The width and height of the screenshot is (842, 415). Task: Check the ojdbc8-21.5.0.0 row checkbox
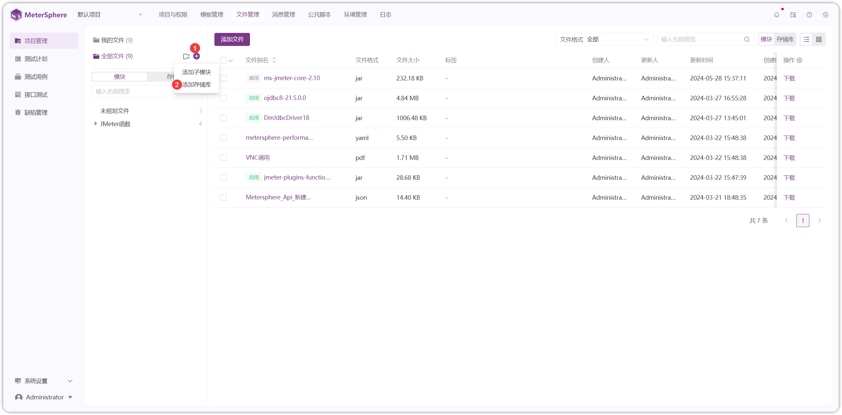click(x=223, y=98)
